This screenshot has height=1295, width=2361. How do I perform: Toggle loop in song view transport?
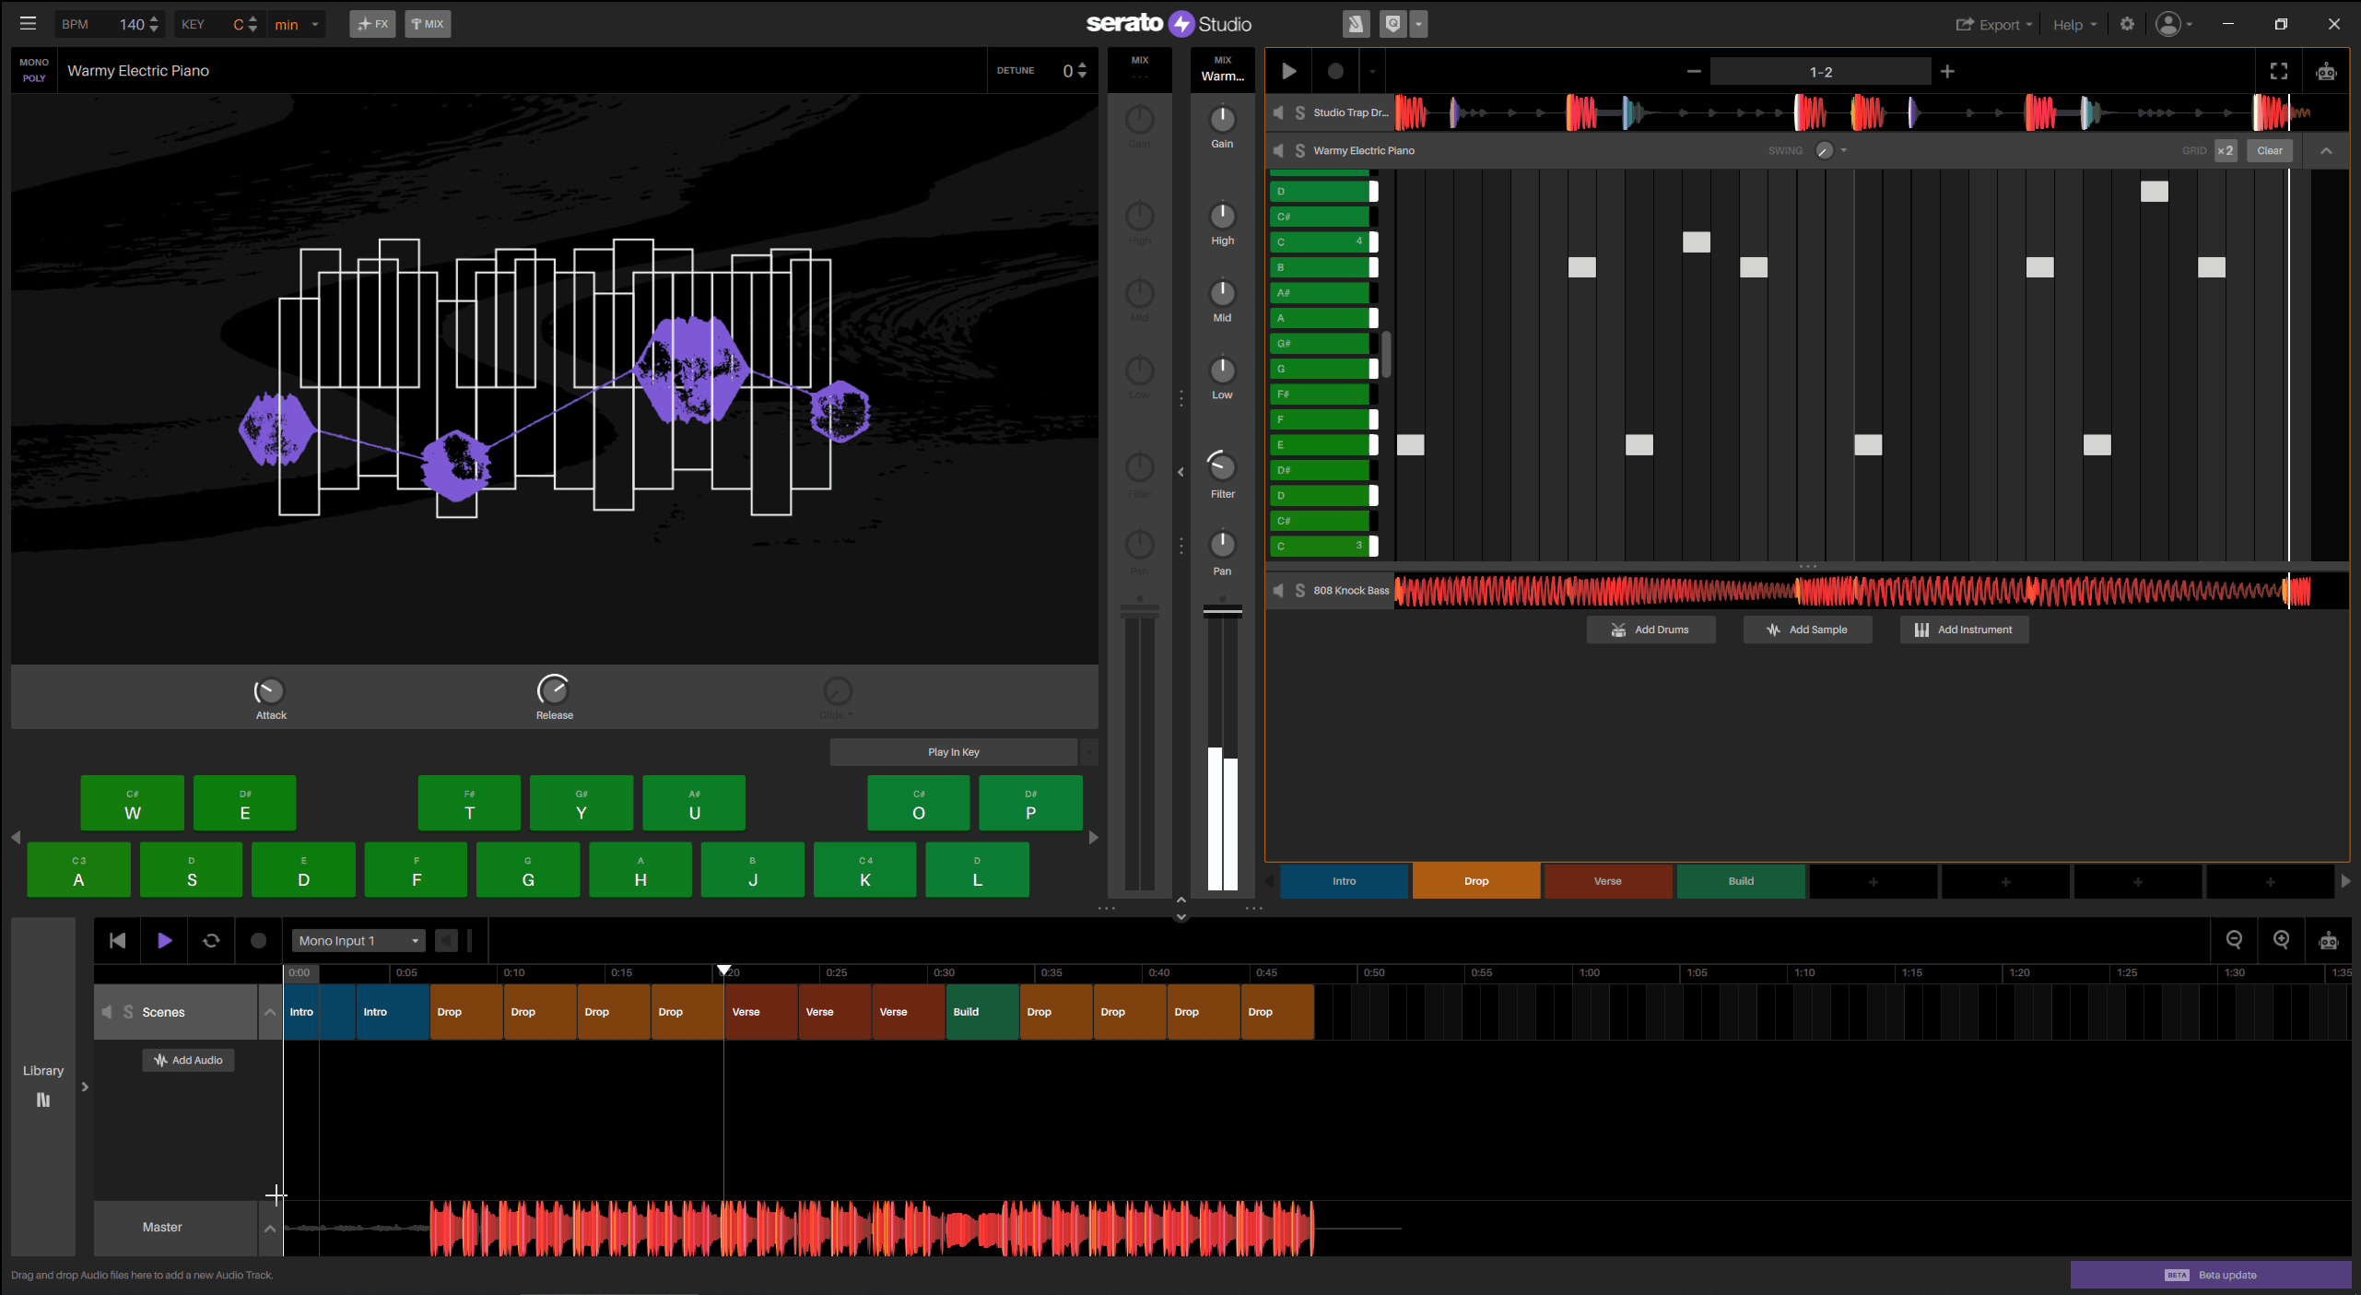point(211,940)
